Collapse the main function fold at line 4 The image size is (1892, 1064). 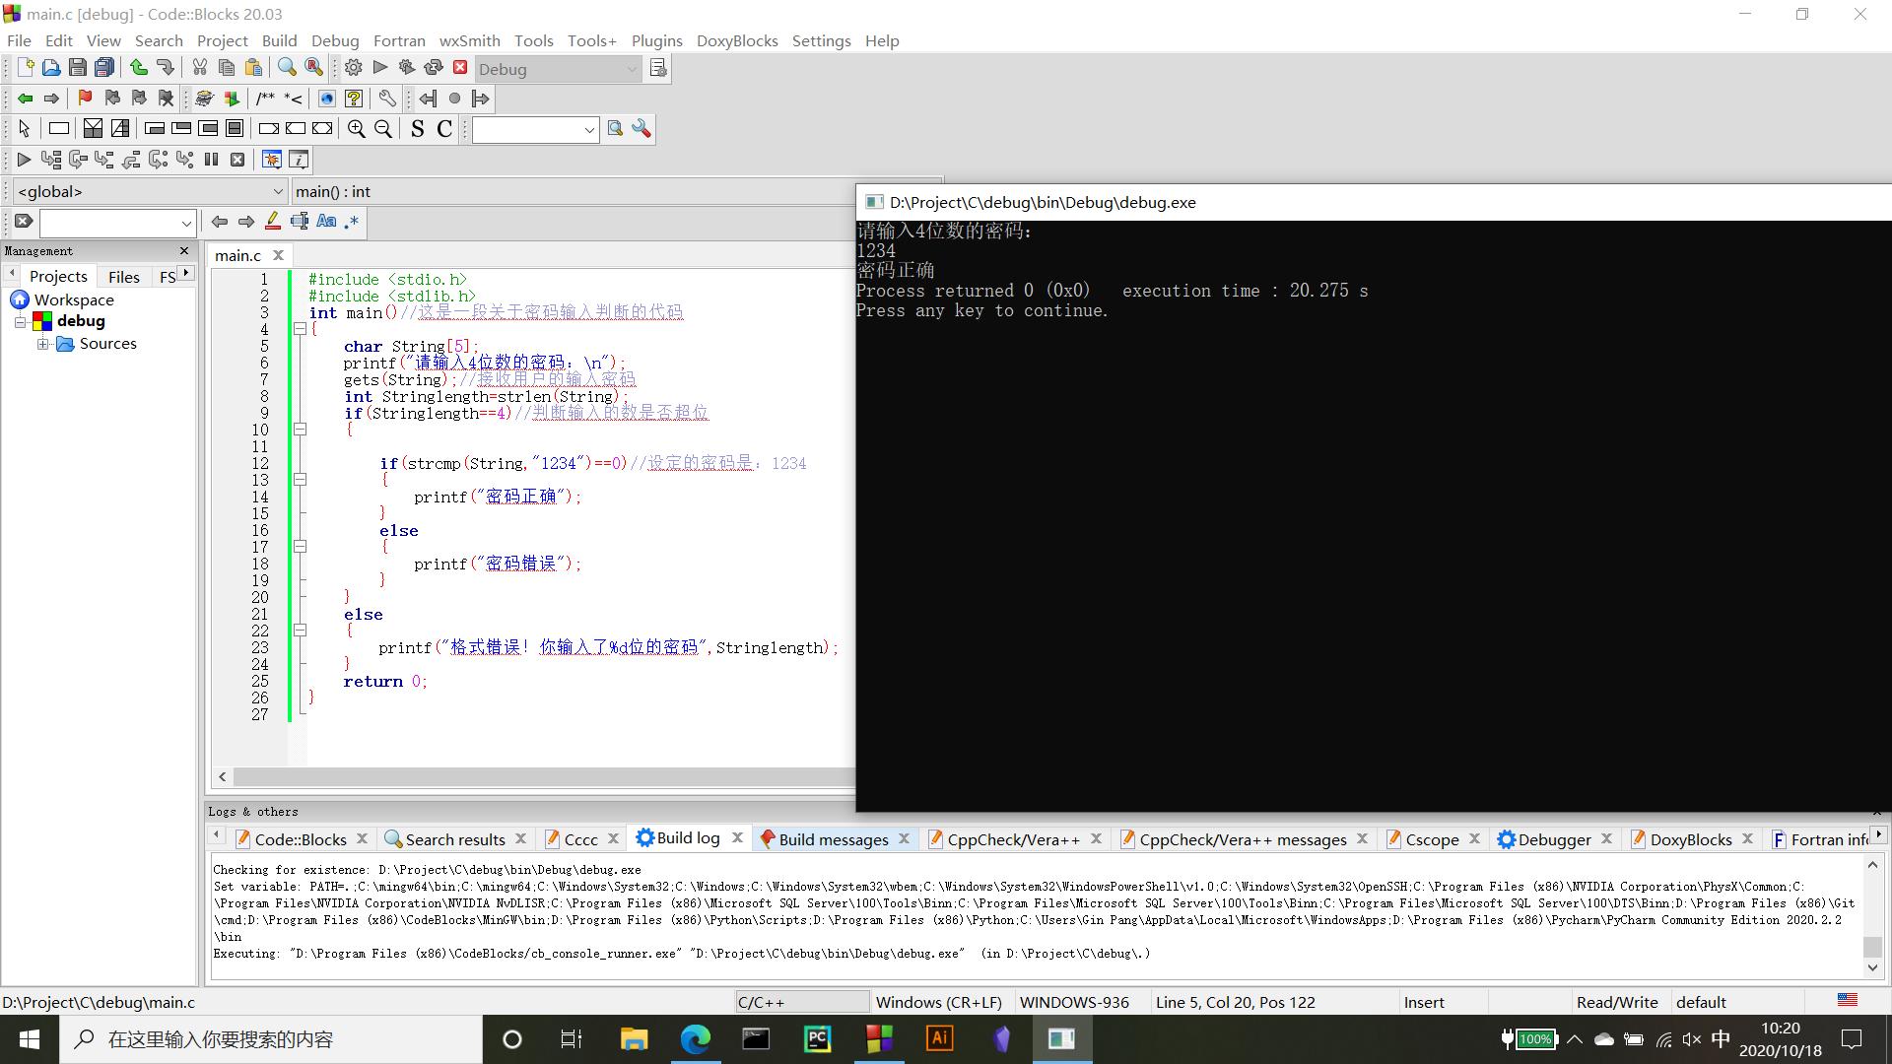click(x=300, y=330)
